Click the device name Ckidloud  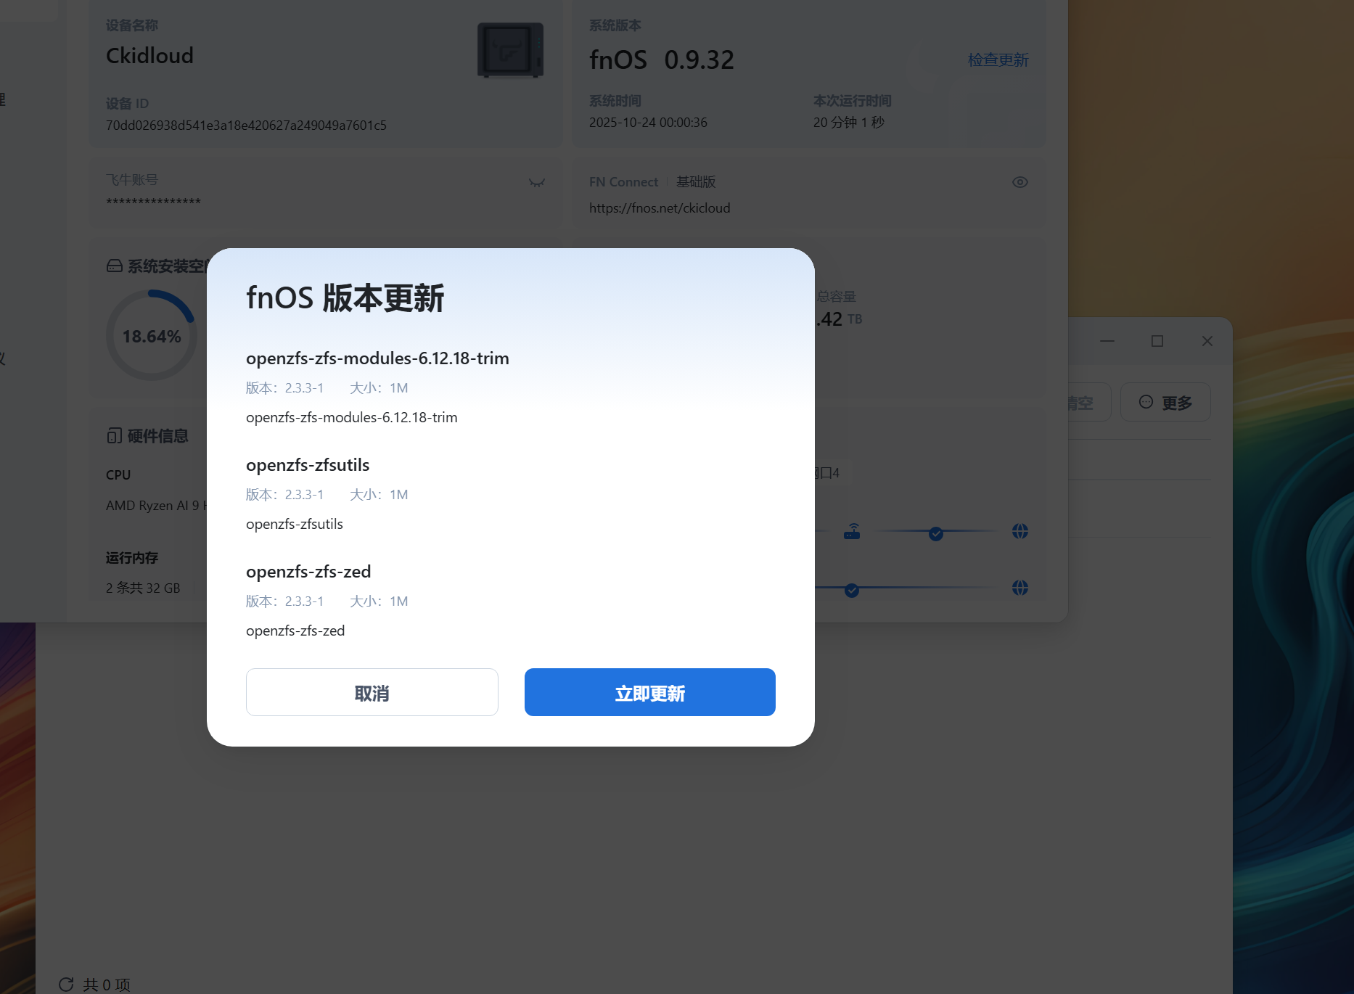(149, 56)
